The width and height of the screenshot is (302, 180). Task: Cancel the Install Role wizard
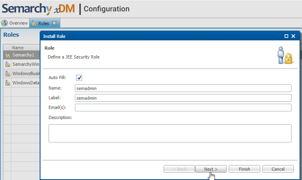278,169
